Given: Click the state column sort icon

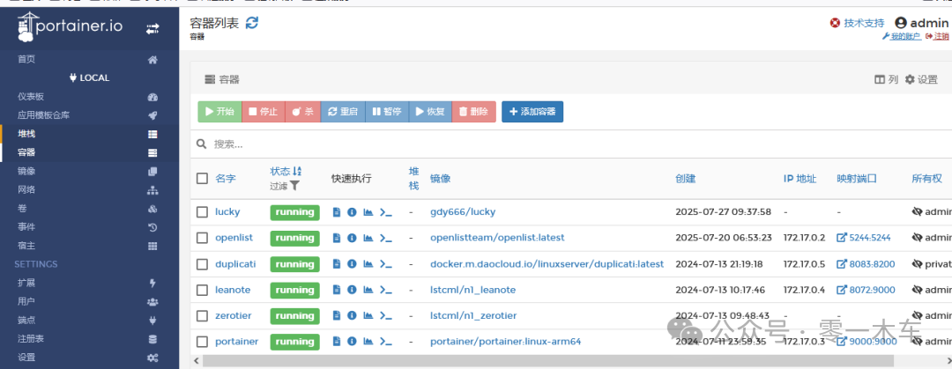Looking at the screenshot, I should click(297, 171).
